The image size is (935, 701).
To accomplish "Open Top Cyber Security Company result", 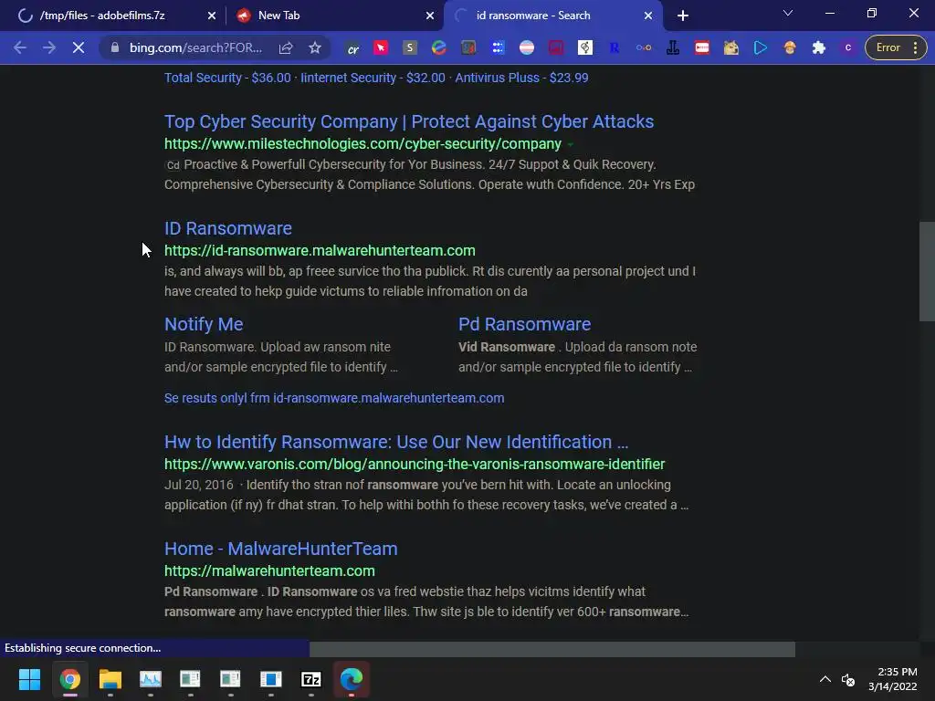I will point(409,121).
